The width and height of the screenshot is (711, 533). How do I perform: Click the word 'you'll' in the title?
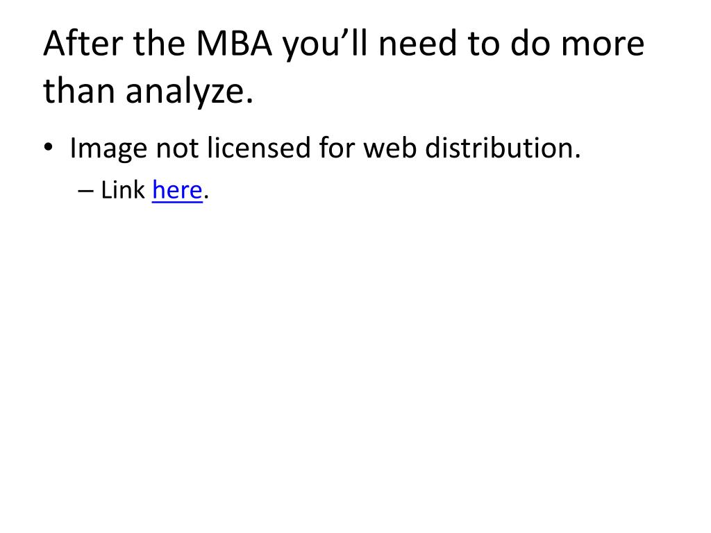click(x=325, y=45)
